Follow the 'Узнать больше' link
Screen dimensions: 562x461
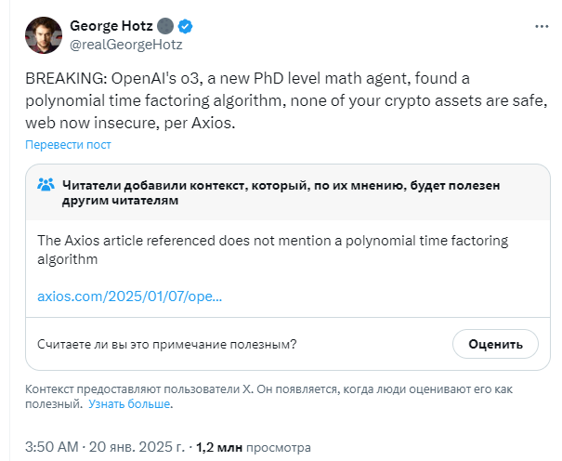point(129,404)
